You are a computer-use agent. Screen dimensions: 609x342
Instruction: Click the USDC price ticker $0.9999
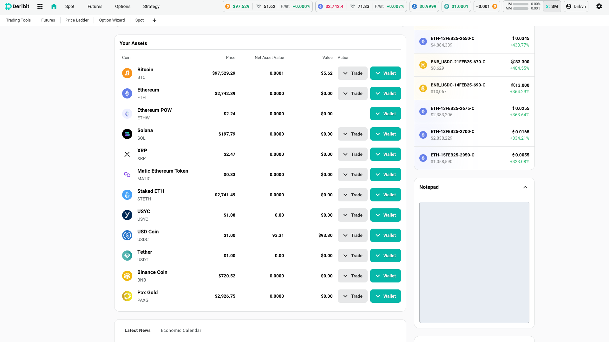pos(424,6)
